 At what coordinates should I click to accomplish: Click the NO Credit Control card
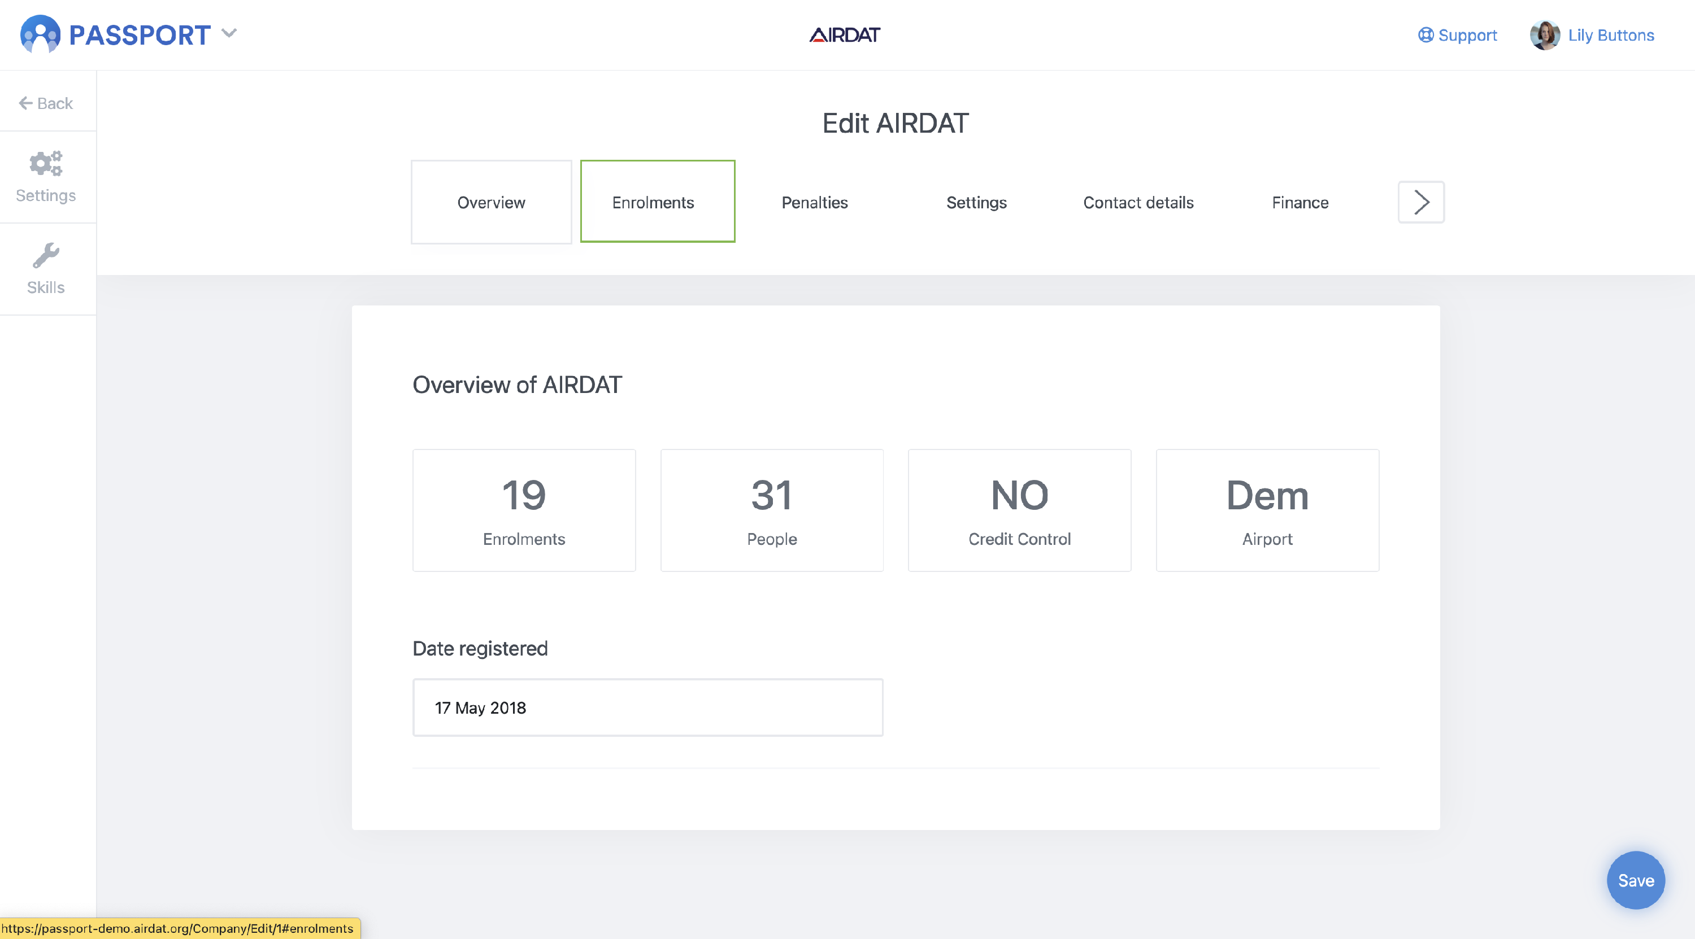(1019, 510)
